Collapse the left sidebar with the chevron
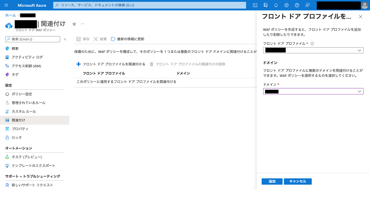The image size is (370, 200). (65, 39)
